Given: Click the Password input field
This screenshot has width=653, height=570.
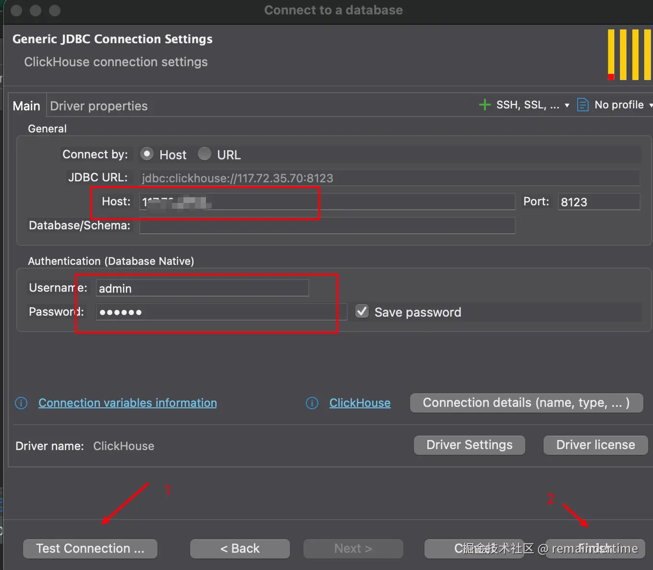Looking at the screenshot, I should tap(221, 312).
